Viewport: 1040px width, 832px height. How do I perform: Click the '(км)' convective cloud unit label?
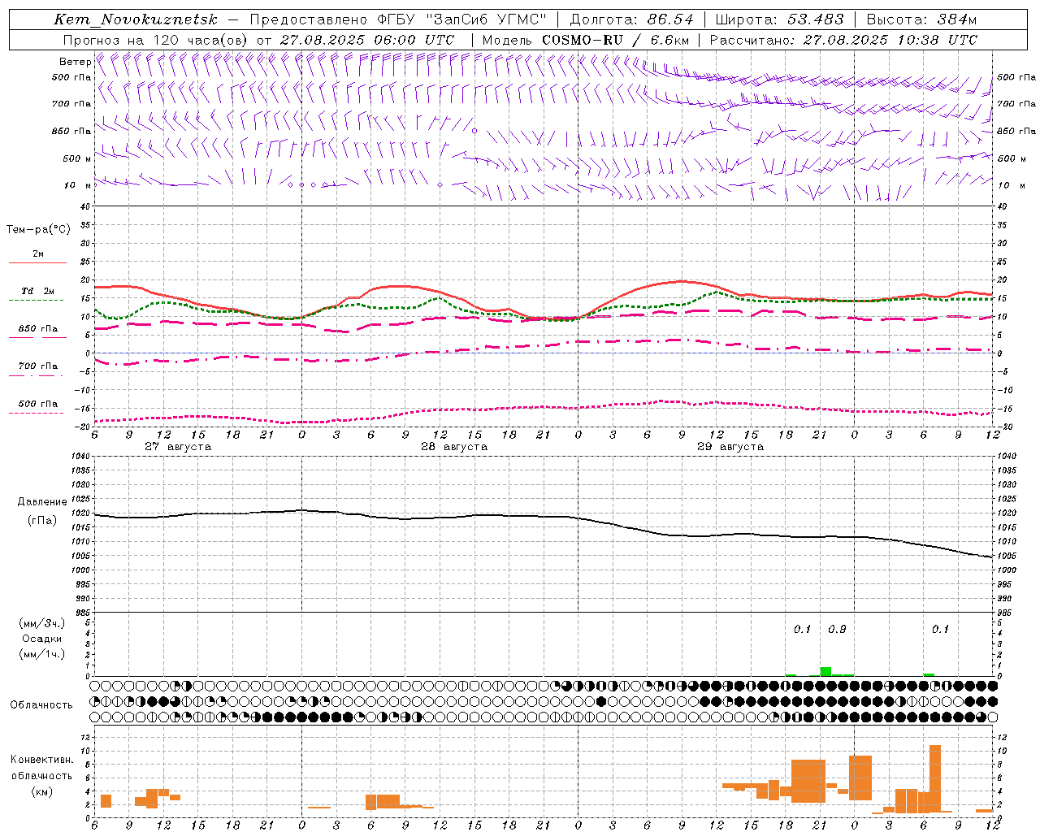[41, 791]
